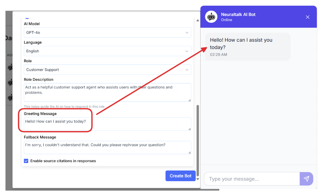Click the Role Description label

point(38,80)
